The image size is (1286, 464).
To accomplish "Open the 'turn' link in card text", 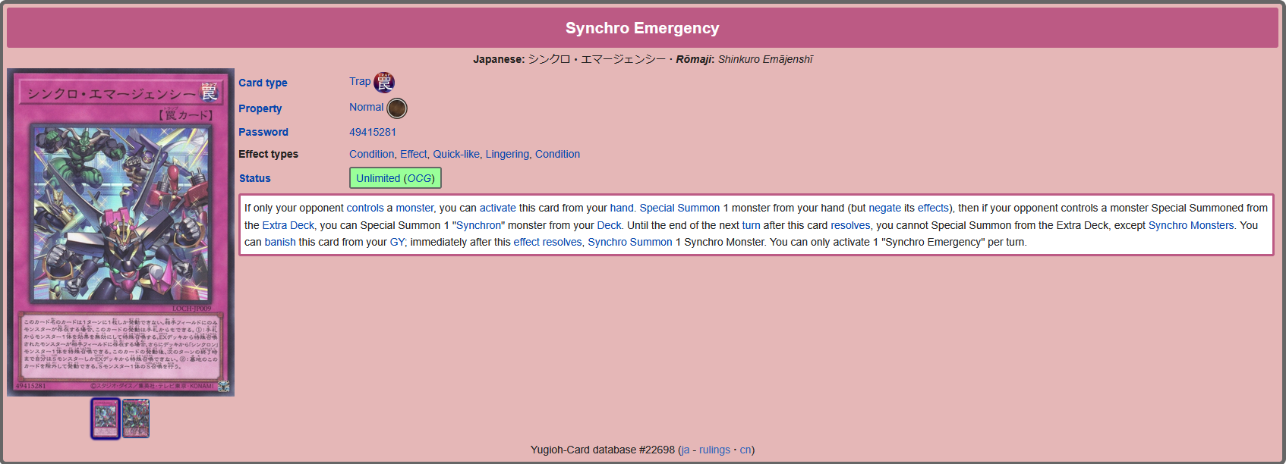I will click(x=751, y=225).
